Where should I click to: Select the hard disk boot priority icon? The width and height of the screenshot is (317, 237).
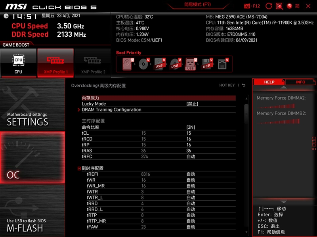127,63
